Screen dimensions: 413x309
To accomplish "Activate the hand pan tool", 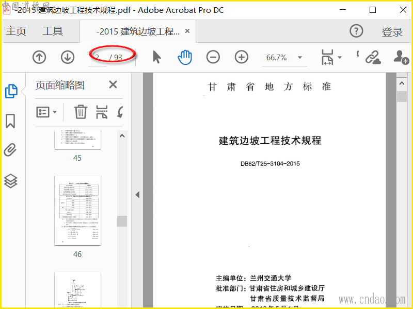I will (185, 57).
